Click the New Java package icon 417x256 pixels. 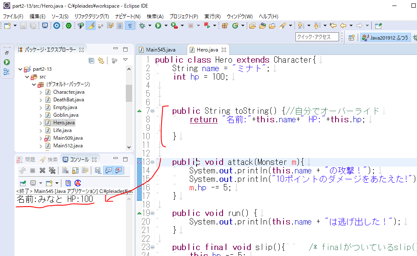(x=225, y=26)
